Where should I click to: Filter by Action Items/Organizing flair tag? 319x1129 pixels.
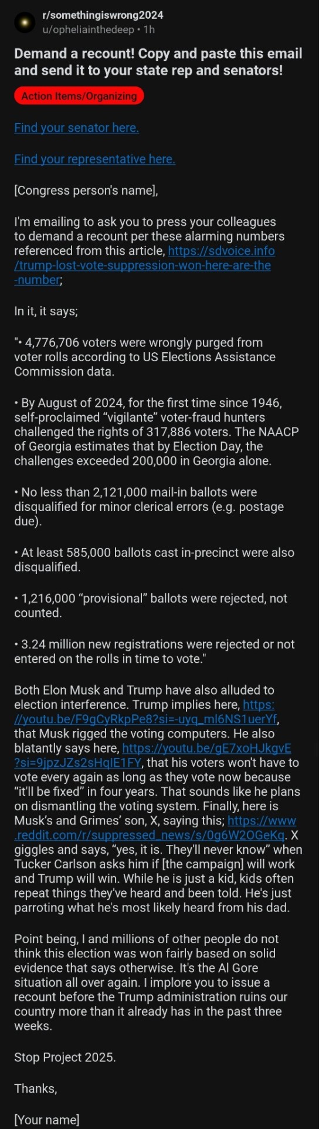click(x=79, y=96)
